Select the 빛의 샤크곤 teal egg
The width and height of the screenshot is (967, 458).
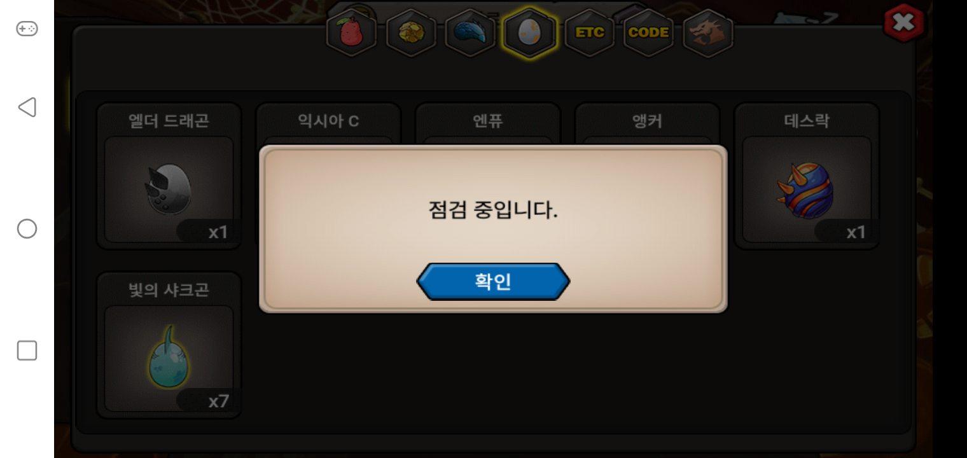[x=169, y=358]
